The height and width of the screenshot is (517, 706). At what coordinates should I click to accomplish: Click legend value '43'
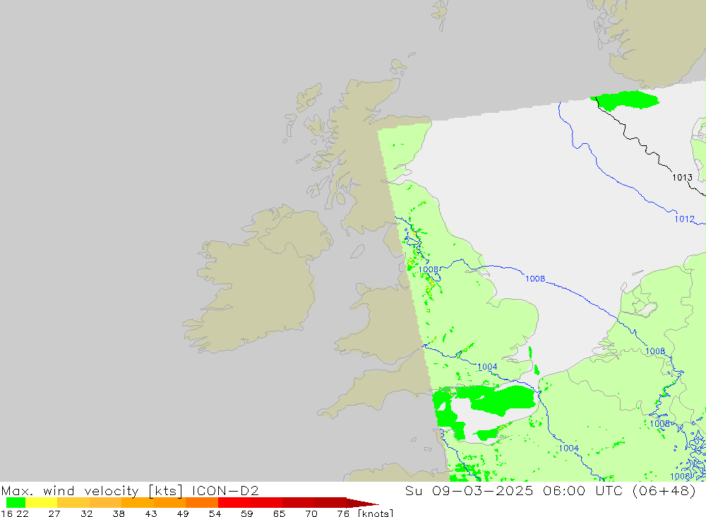pos(151,513)
